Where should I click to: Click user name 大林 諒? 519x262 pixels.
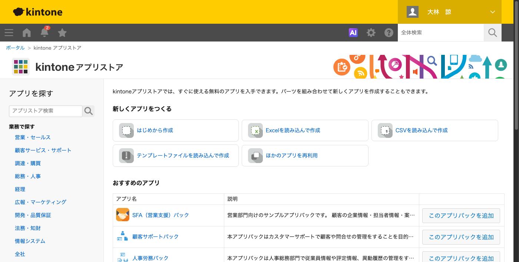(x=439, y=12)
